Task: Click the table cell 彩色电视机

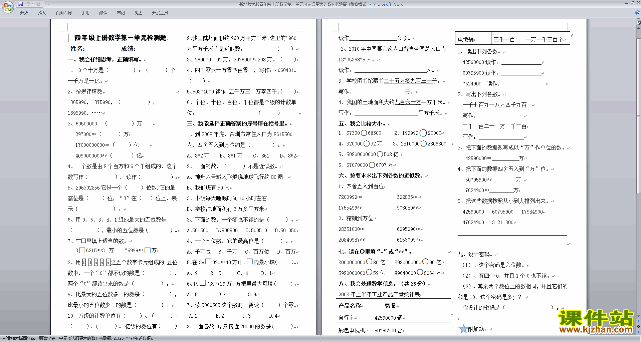Action: click(354, 329)
